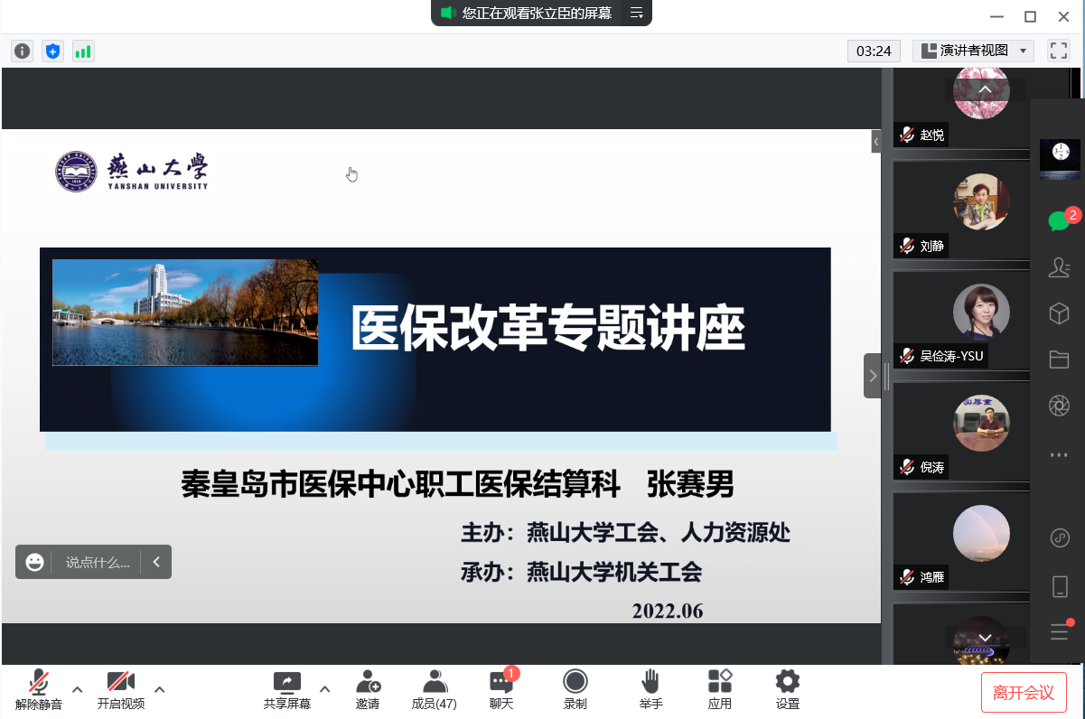Click the Share Screen button
The width and height of the screenshot is (1085, 719).
286,689
